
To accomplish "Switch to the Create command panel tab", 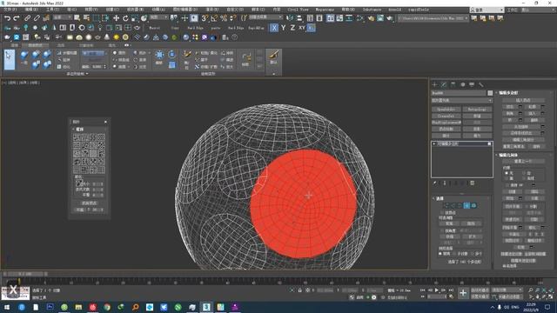I will point(434,84).
